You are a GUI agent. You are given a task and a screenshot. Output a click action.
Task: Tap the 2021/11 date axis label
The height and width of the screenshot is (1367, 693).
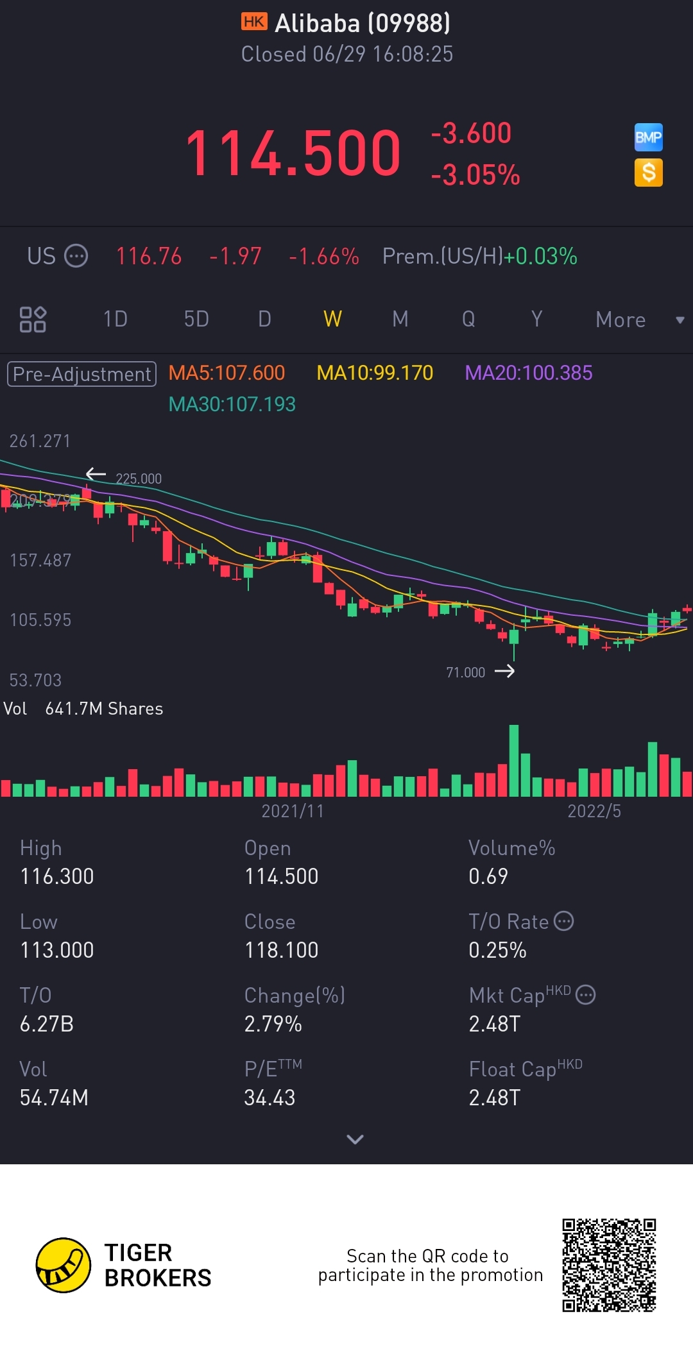(293, 811)
